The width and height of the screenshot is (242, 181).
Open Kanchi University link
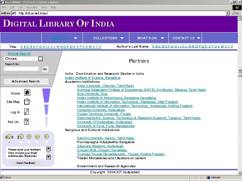[x=106, y=138]
